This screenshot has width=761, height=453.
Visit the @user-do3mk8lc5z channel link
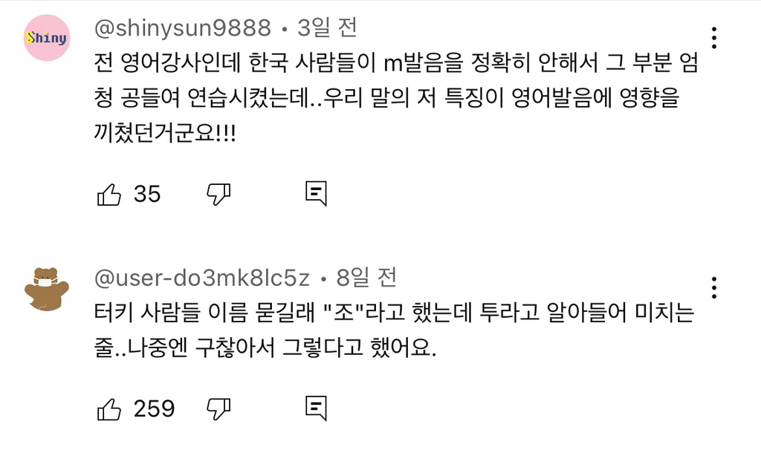click(x=203, y=278)
